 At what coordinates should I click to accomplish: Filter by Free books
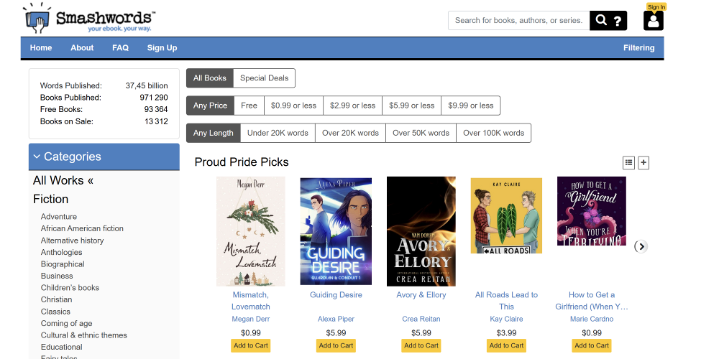pyautogui.click(x=249, y=106)
